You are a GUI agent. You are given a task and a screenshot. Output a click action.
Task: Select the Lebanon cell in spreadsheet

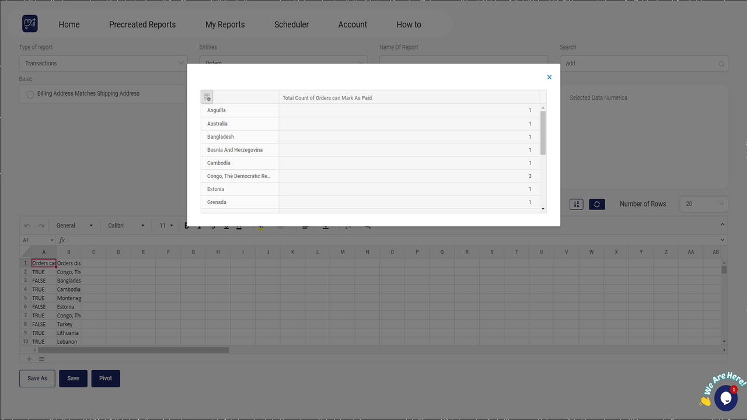[69, 342]
